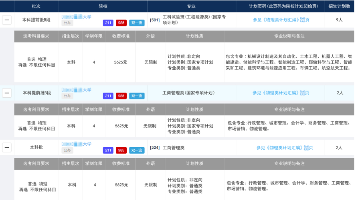358x200 pixels.
Task: Click the 本科批 batch cell
Action: [36, 147]
